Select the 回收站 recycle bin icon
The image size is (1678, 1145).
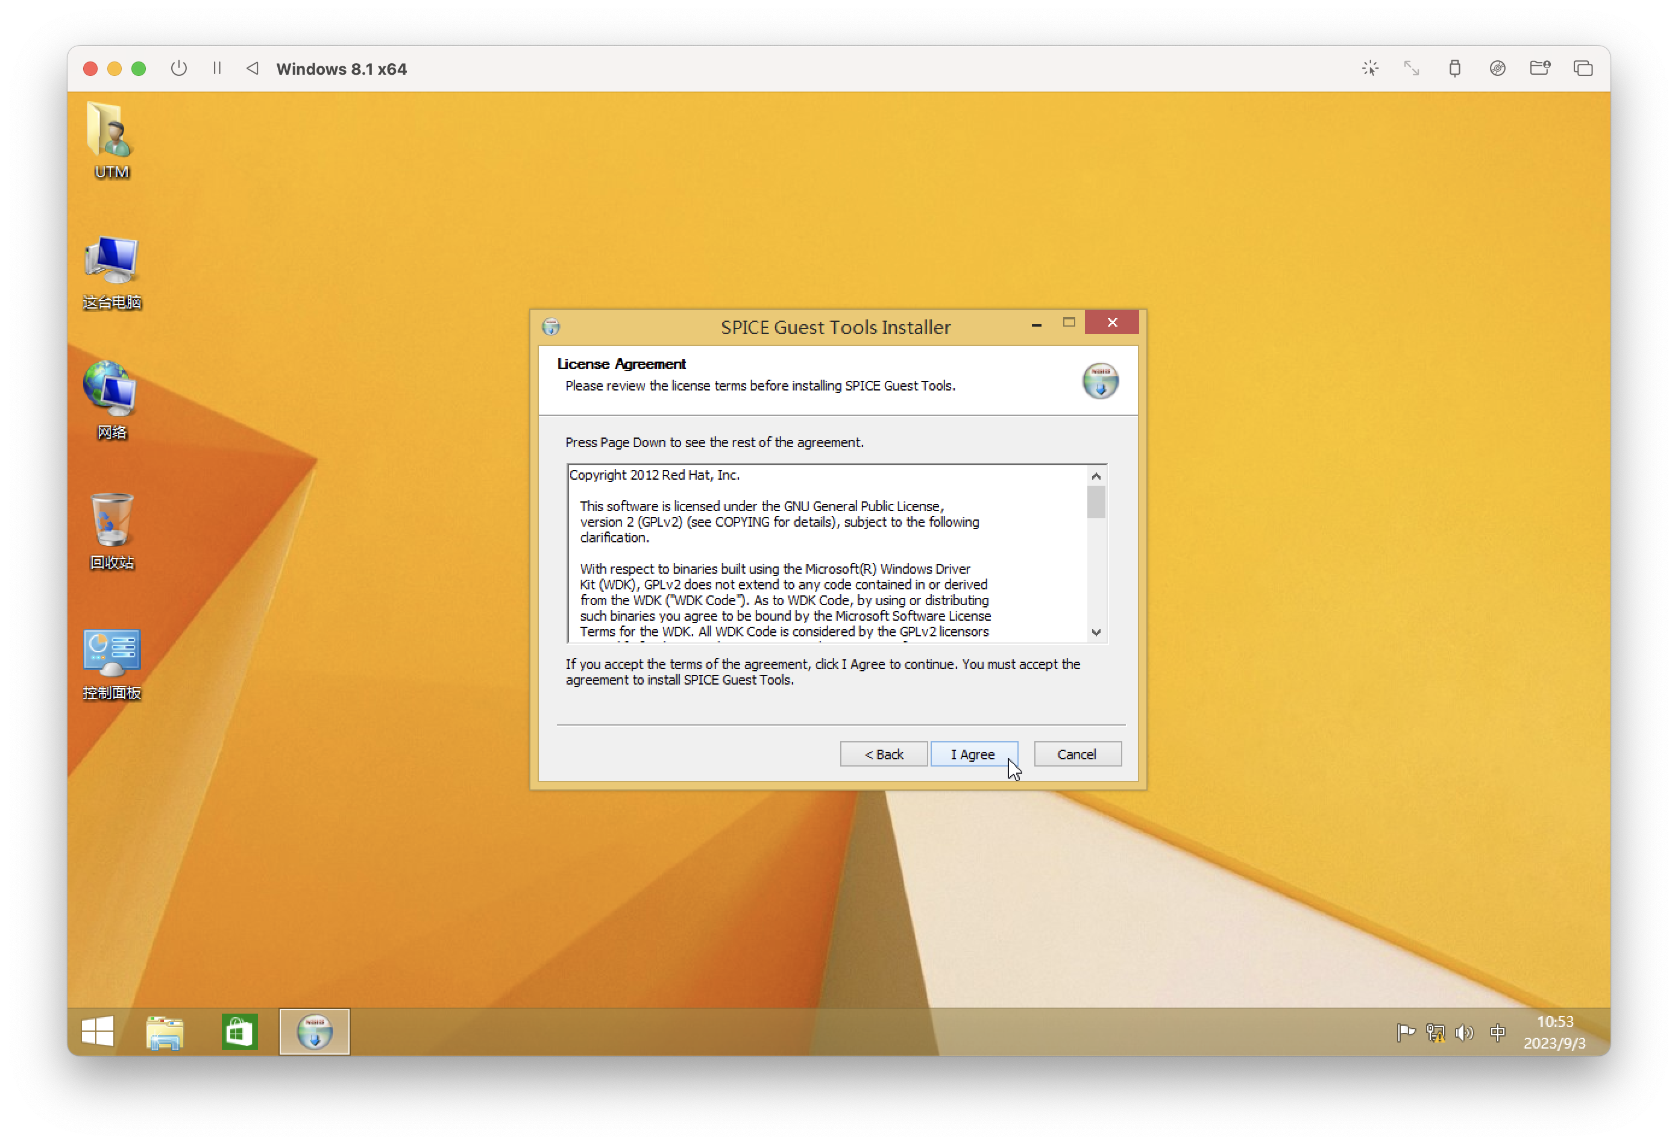coord(111,532)
